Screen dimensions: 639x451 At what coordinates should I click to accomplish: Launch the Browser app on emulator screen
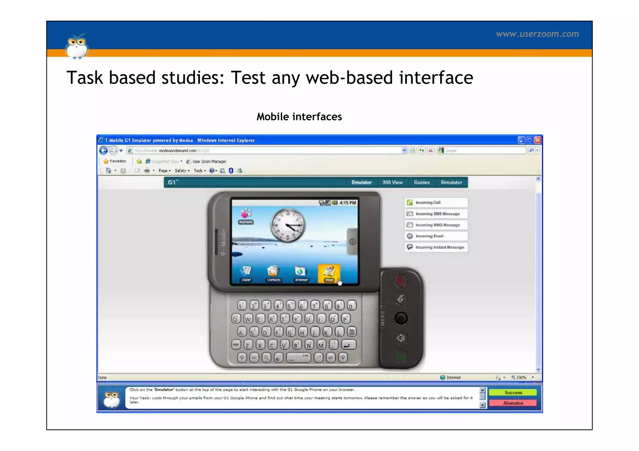[x=301, y=273]
